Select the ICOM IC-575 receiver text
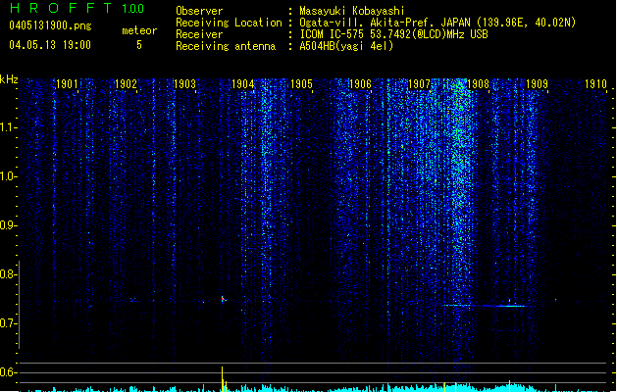617x392 pixels. click(x=394, y=34)
